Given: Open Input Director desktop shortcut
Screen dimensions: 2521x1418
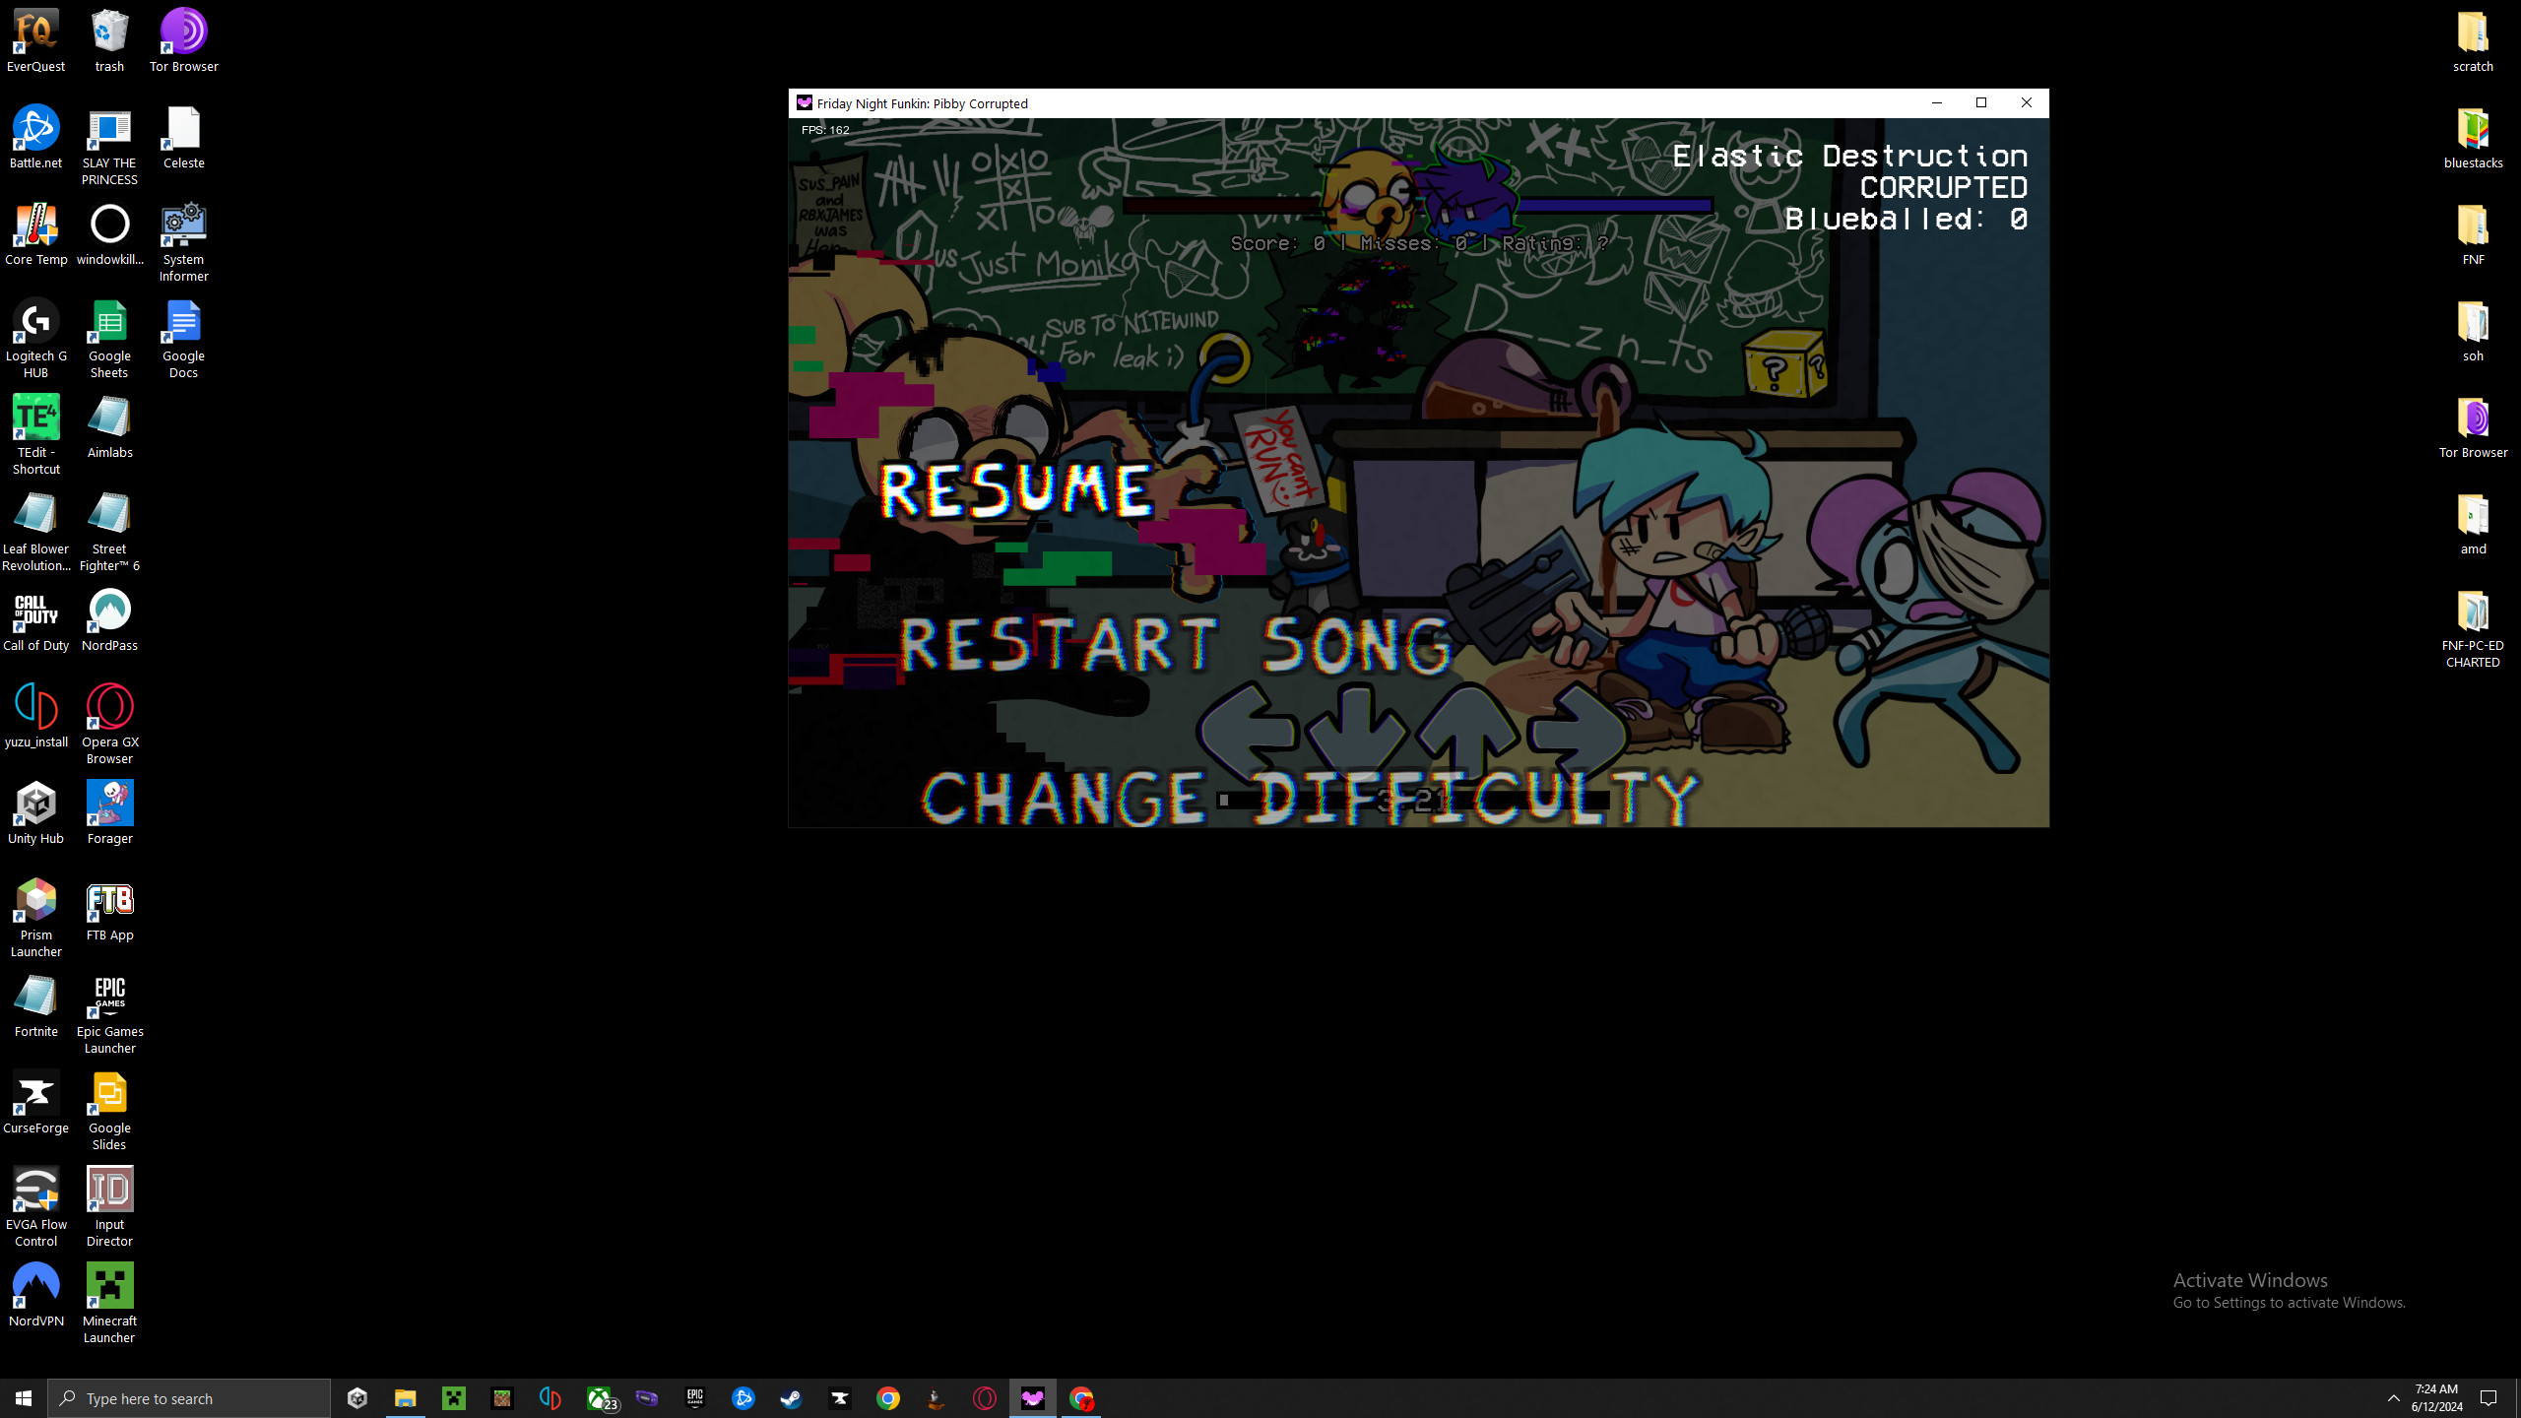Looking at the screenshot, I should tap(109, 1207).
